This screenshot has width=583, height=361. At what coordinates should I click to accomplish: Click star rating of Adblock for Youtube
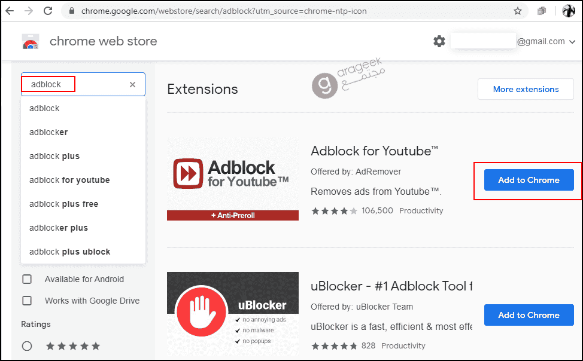[334, 211]
